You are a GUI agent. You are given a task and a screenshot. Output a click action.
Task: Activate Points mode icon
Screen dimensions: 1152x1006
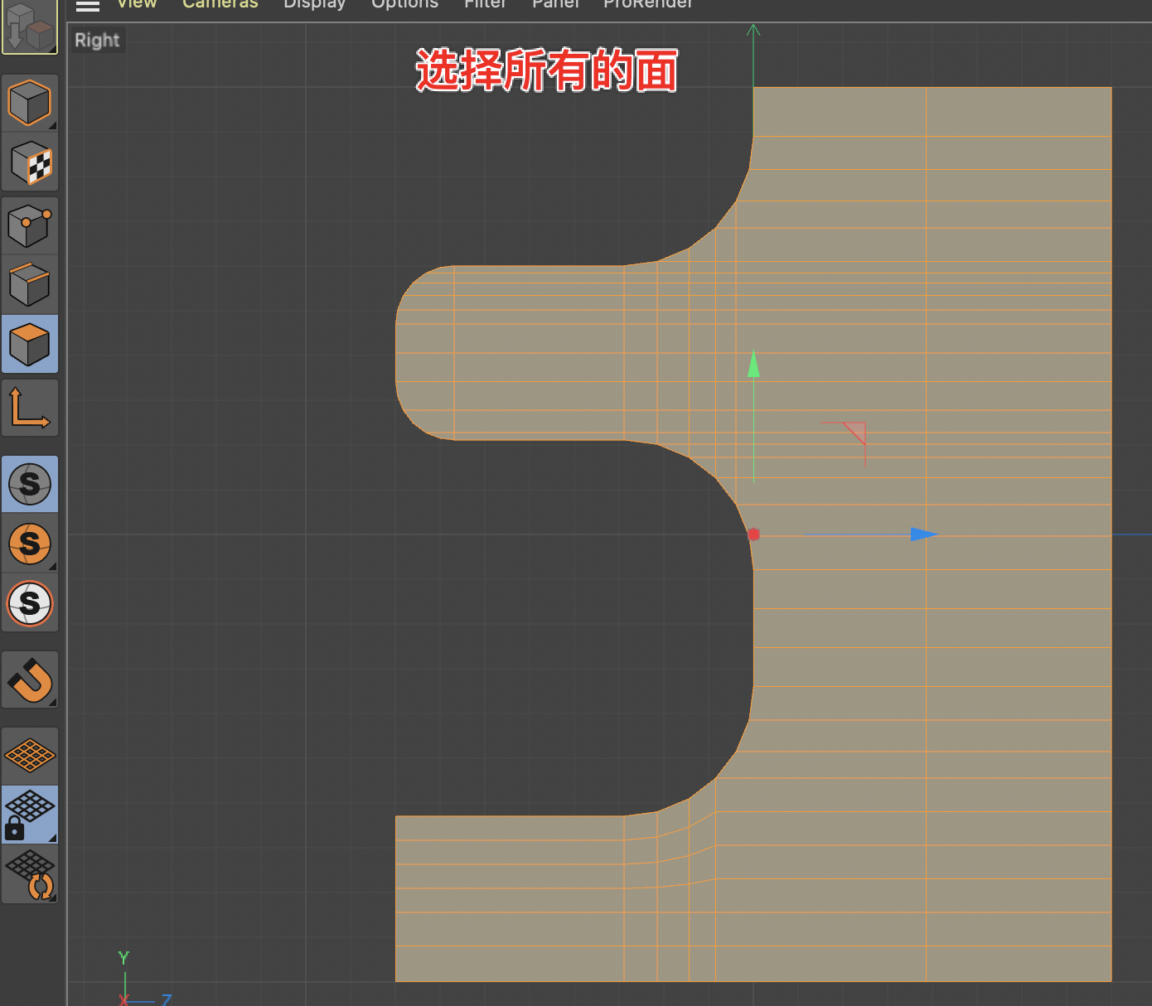coord(30,225)
